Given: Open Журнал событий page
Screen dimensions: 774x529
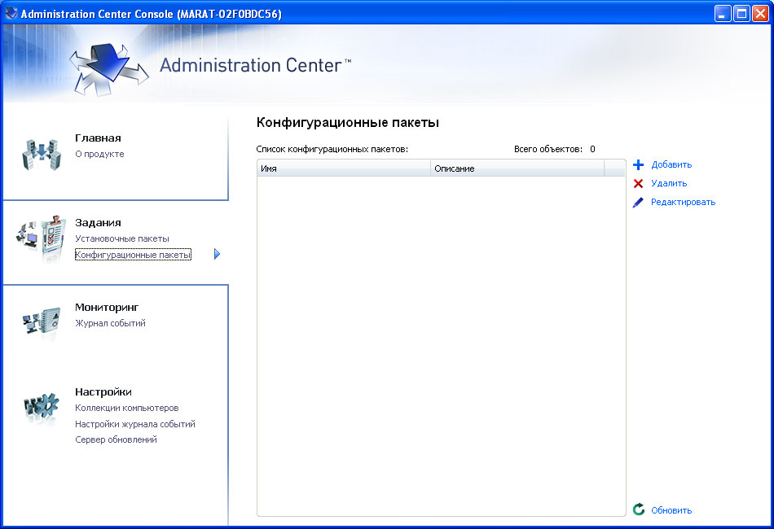Looking at the screenshot, I should coord(110,323).
